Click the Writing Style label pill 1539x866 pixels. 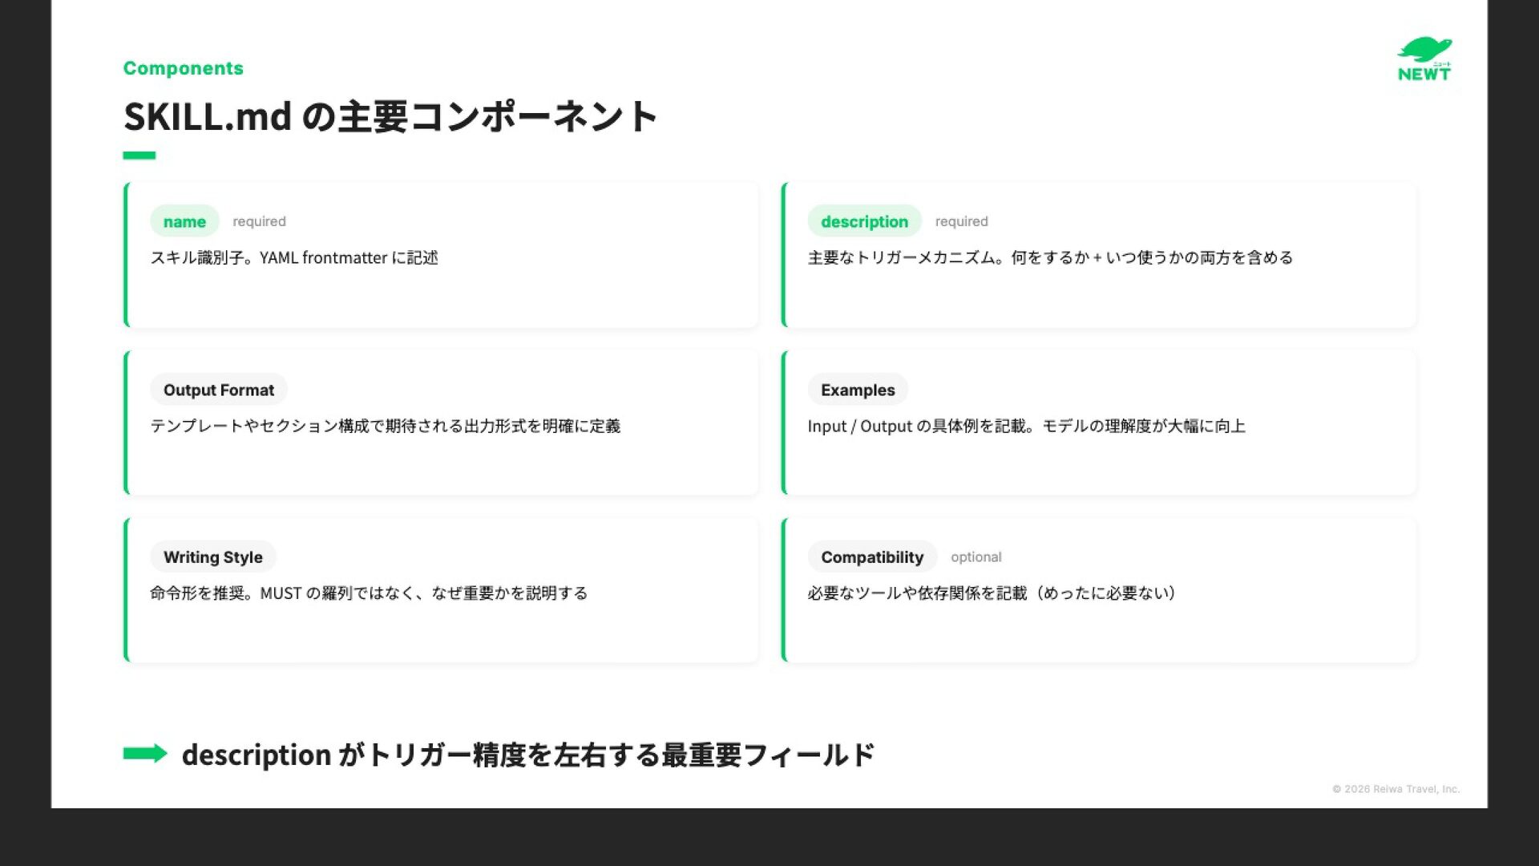click(212, 557)
